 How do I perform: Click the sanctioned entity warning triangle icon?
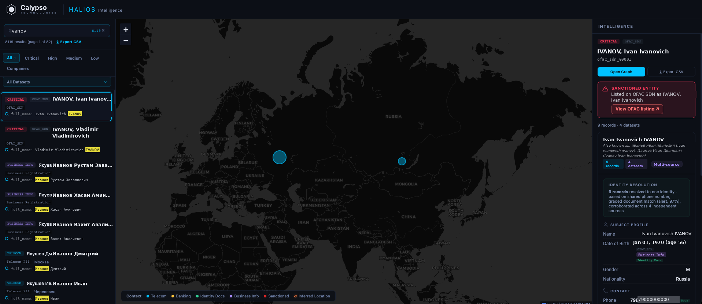(x=605, y=89)
